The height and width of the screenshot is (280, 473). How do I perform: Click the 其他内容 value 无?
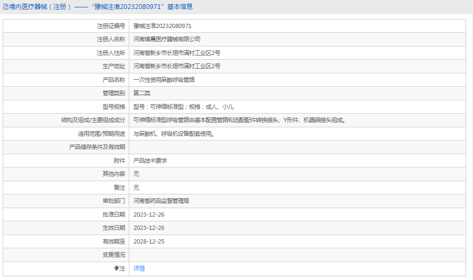click(x=136, y=174)
